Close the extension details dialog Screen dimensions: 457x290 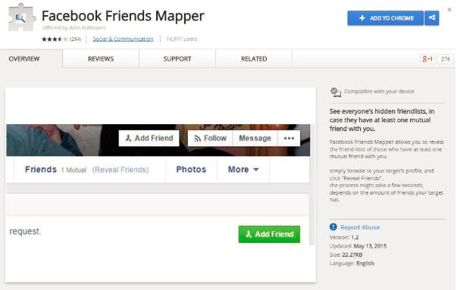pos(449,10)
